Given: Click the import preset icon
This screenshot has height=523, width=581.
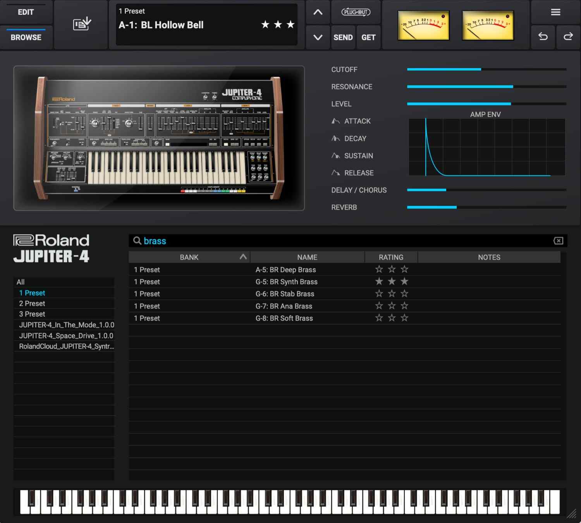Looking at the screenshot, I should (82, 24).
